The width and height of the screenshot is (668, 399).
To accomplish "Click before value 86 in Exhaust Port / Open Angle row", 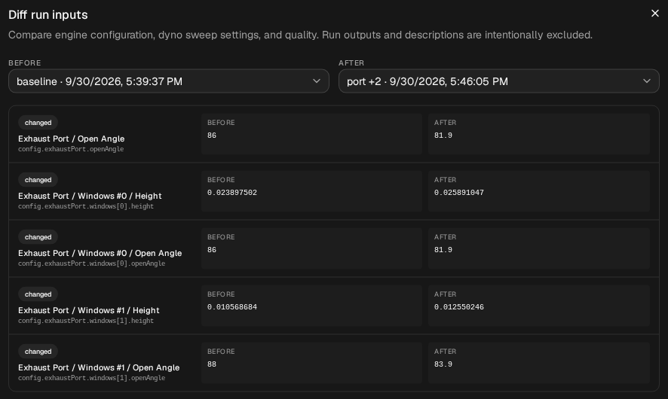I will pyautogui.click(x=212, y=136).
